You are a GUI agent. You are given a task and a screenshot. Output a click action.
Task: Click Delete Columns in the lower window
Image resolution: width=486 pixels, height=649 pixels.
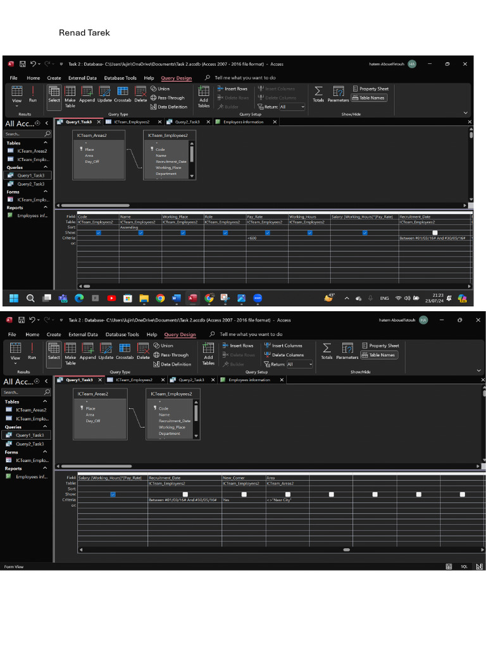tap(284, 355)
